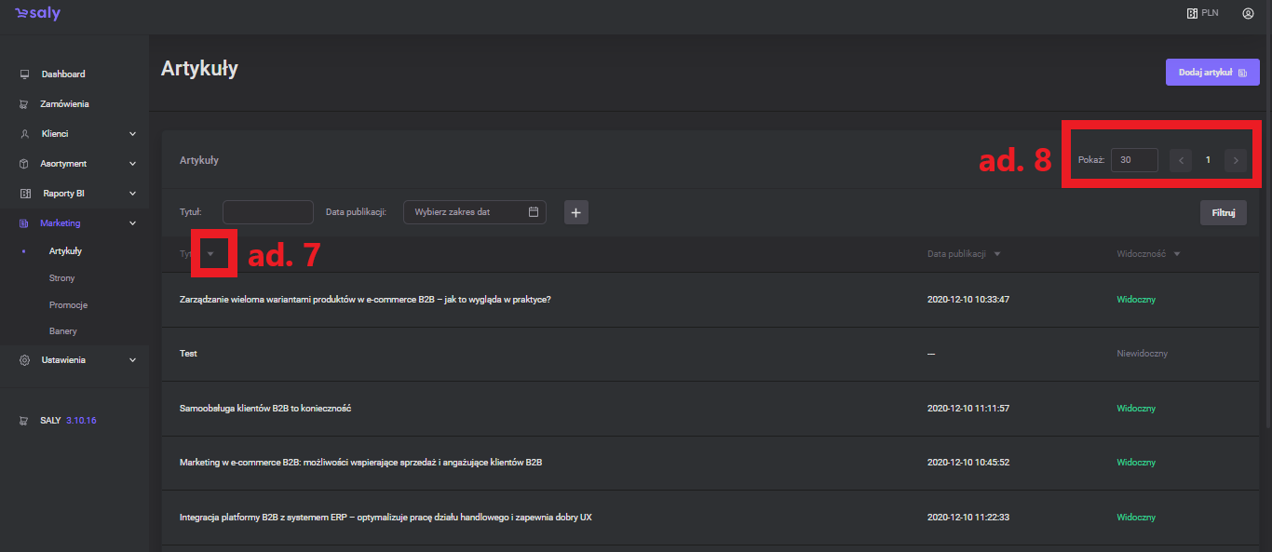Sort by Data publikacji column arrow
Viewport: 1272px width, 552px height.
pyautogui.click(x=997, y=254)
